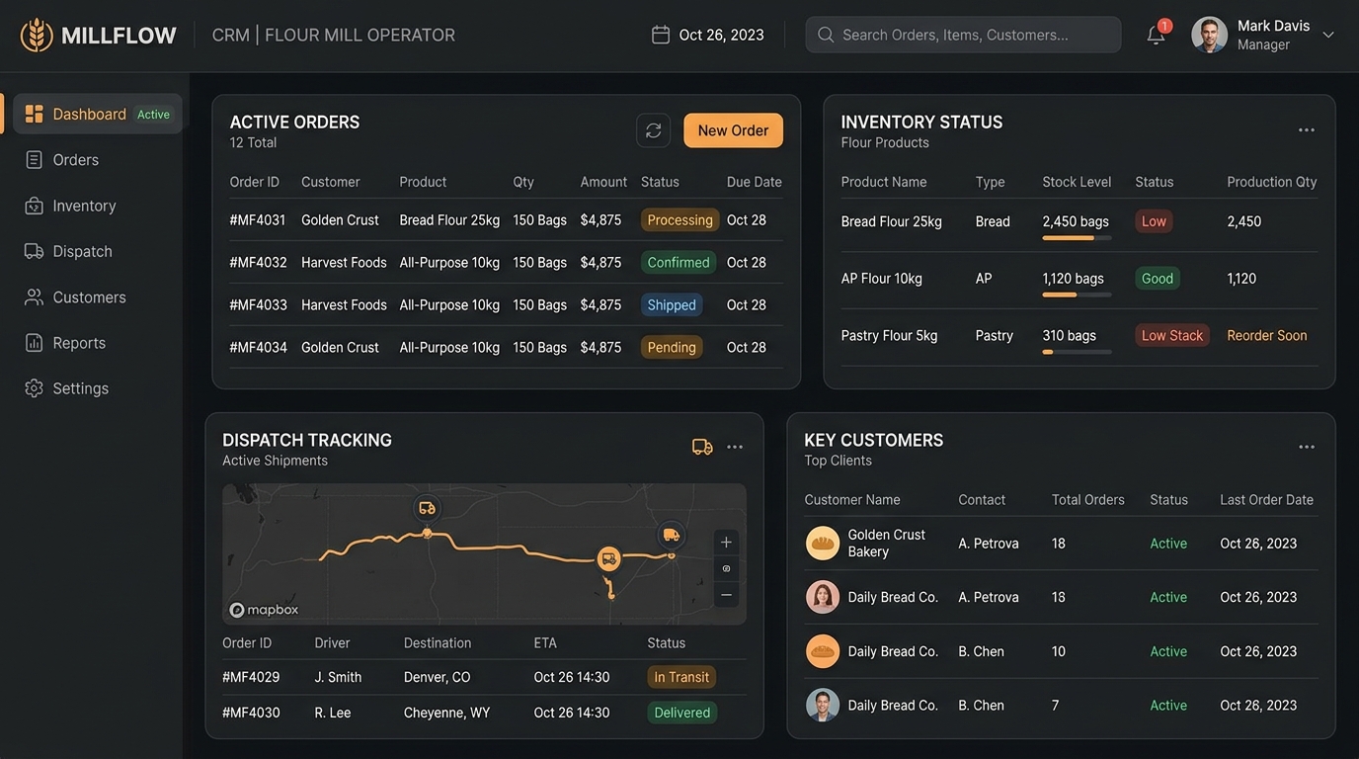Click the Confirmed status badge
Image resolution: width=1359 pixels, height=759 pixels.
[x=679, y=262]
